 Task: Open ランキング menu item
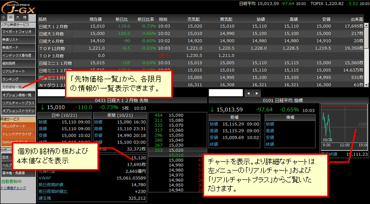pos(18,79)
